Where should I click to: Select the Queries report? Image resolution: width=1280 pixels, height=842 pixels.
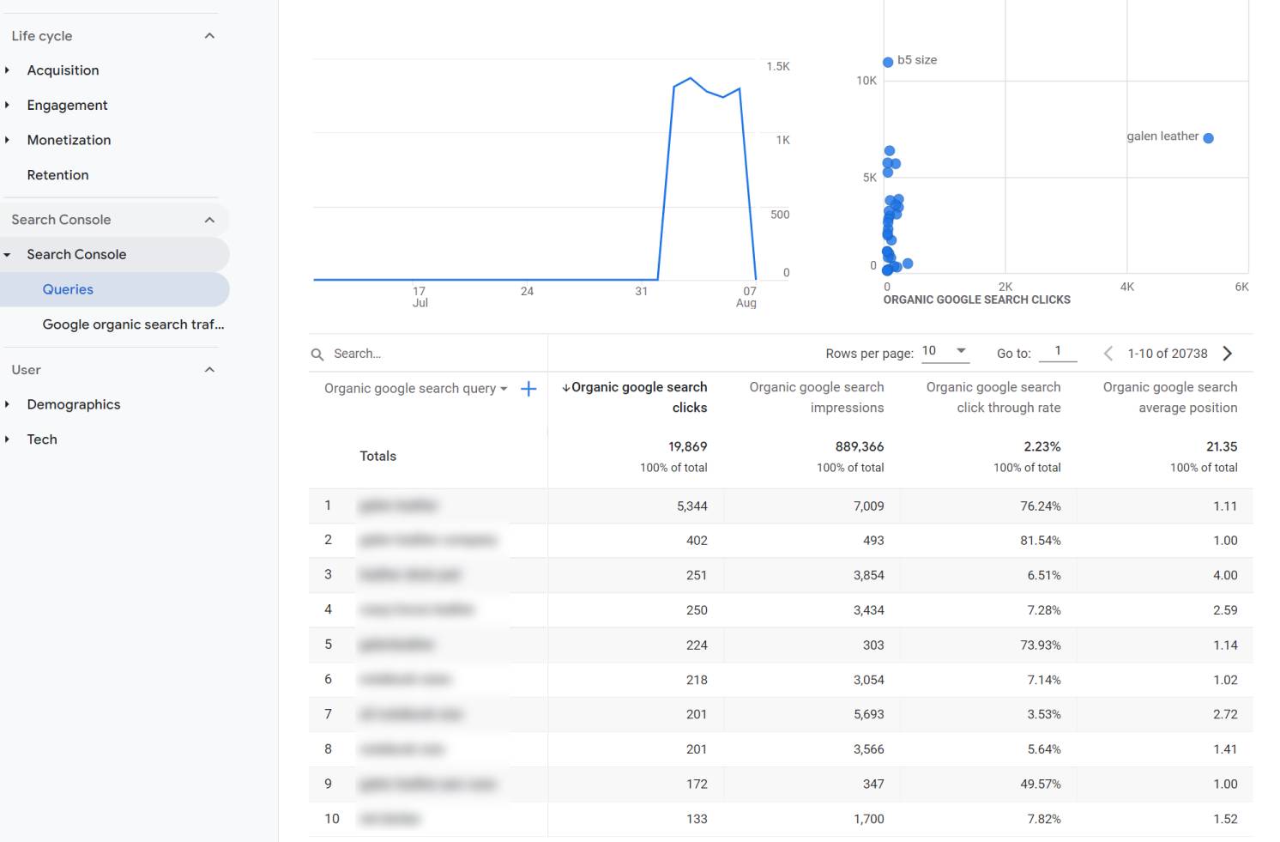pos(68,289)
